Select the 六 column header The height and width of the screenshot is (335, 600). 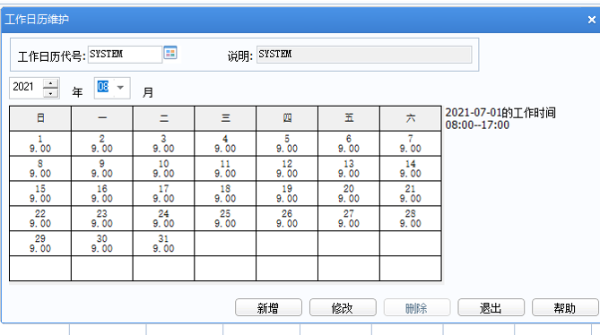pos(411,118)
